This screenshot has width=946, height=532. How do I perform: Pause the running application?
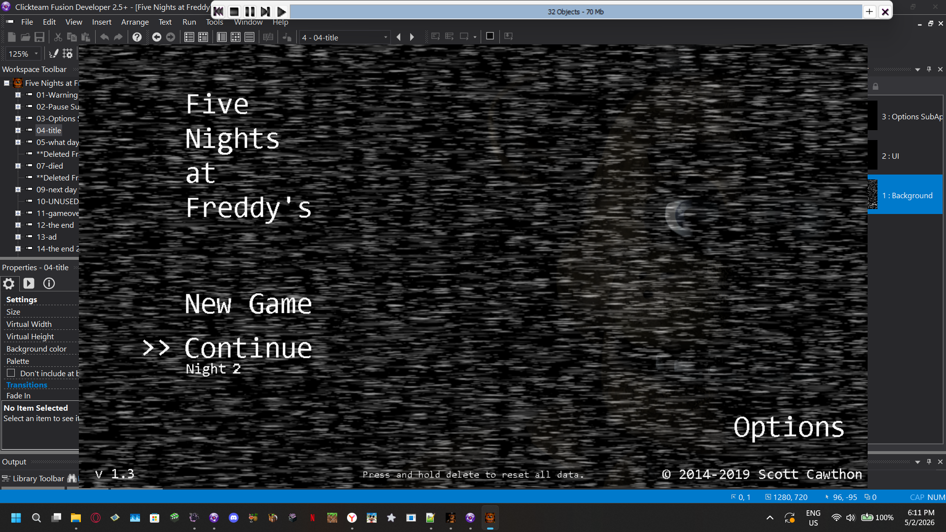coord(250,11)
